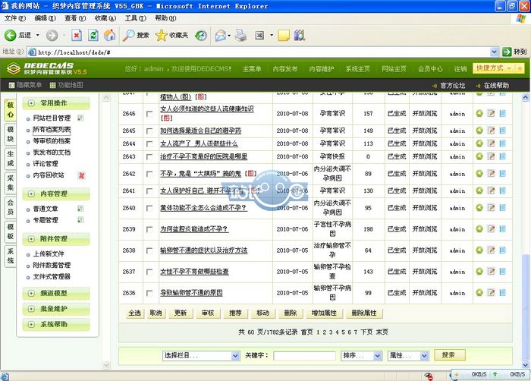Select 内容发布 in top navigation

pyautogui.click(x=284, y=69)
